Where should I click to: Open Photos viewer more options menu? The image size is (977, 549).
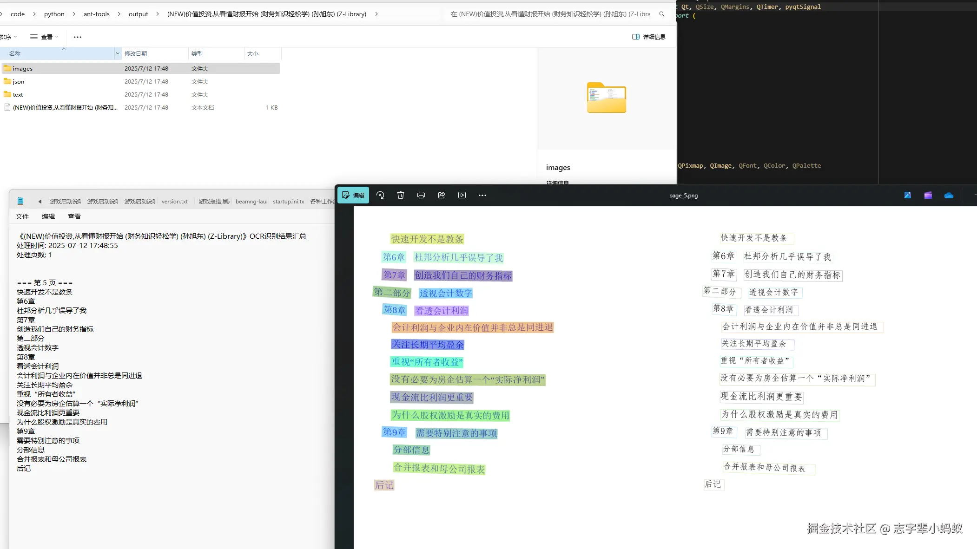pos(482,195)
